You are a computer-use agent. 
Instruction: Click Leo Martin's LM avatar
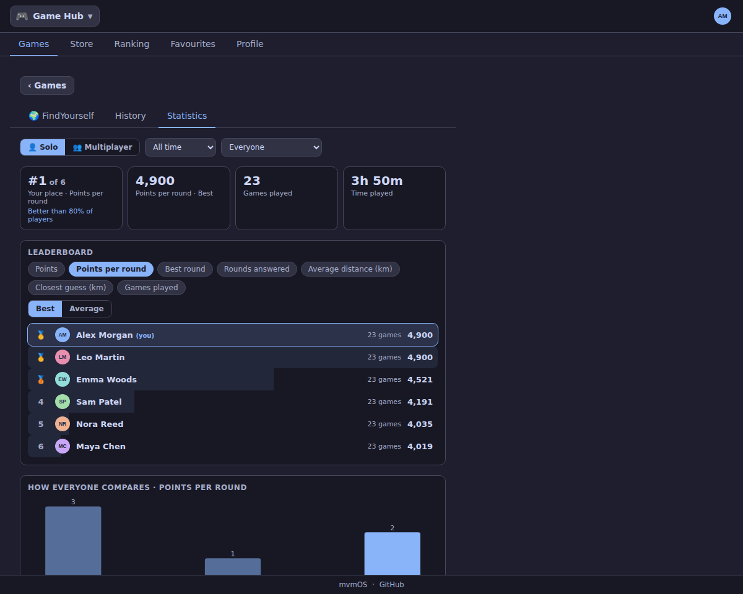point(63,357)
